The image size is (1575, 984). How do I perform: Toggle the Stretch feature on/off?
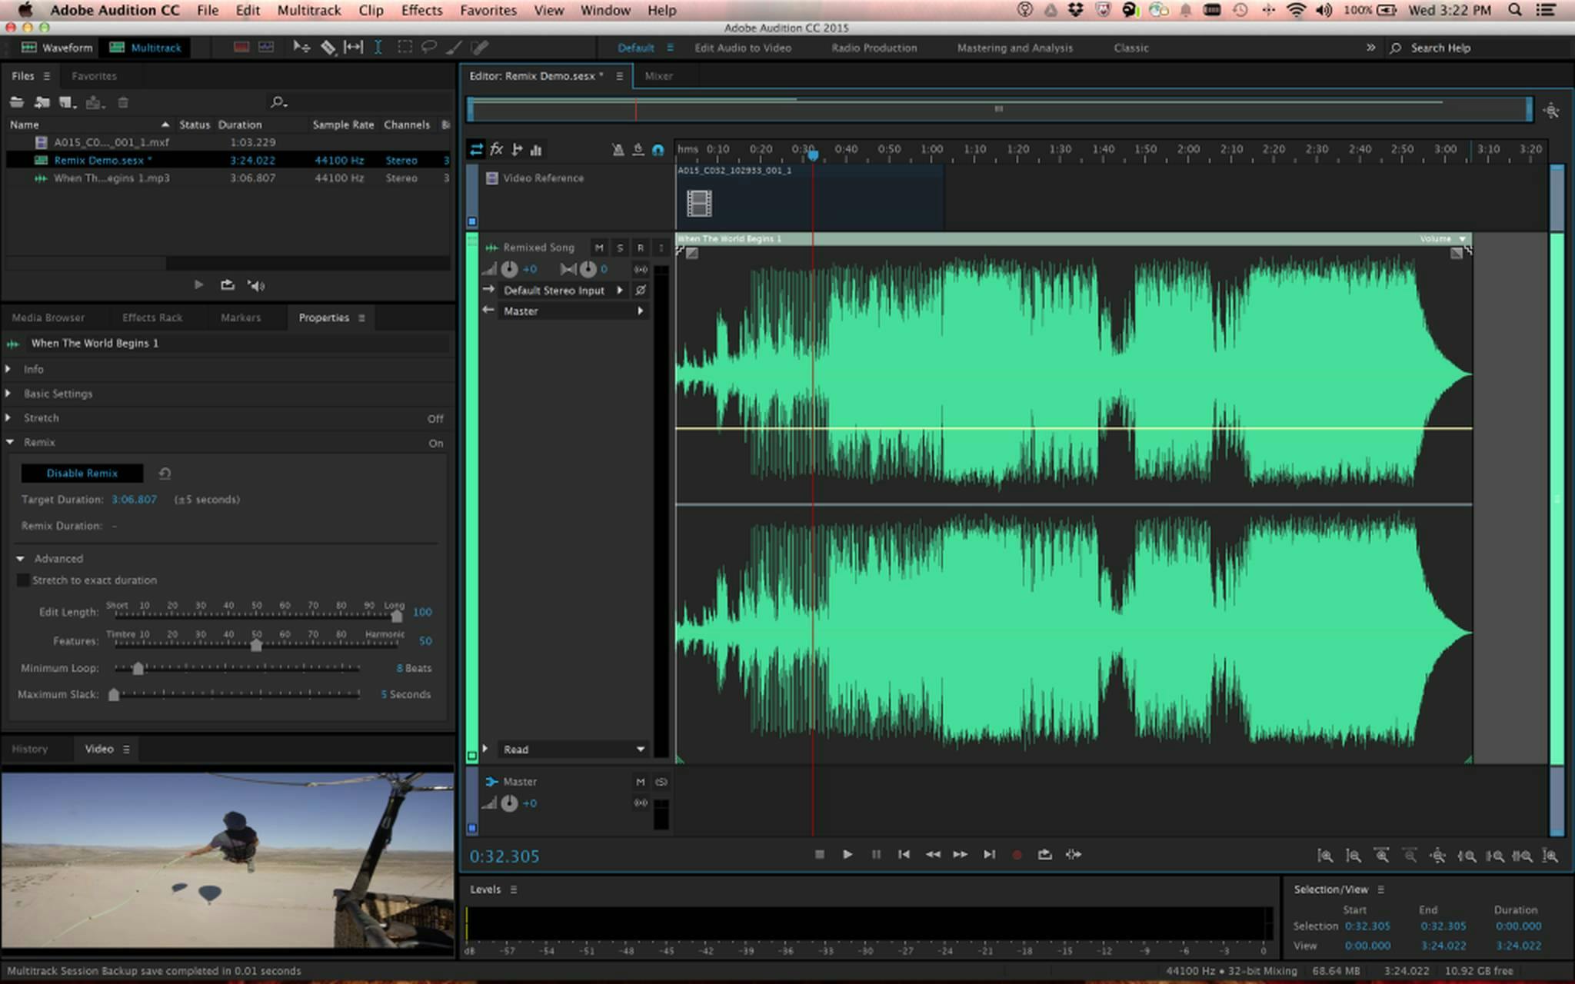pos(435,417)
